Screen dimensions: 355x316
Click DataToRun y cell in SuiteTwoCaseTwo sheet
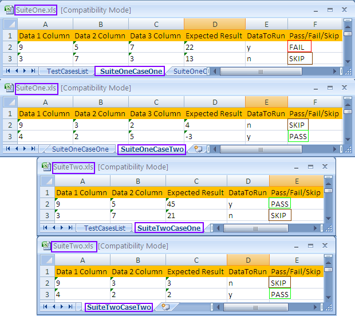coord(248,294)
